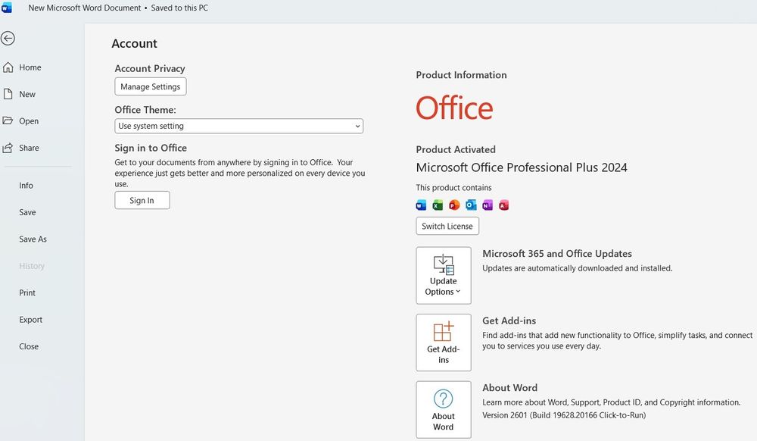Click the Word product icon
Screen dimensions: 757x441
pos(422,205)
